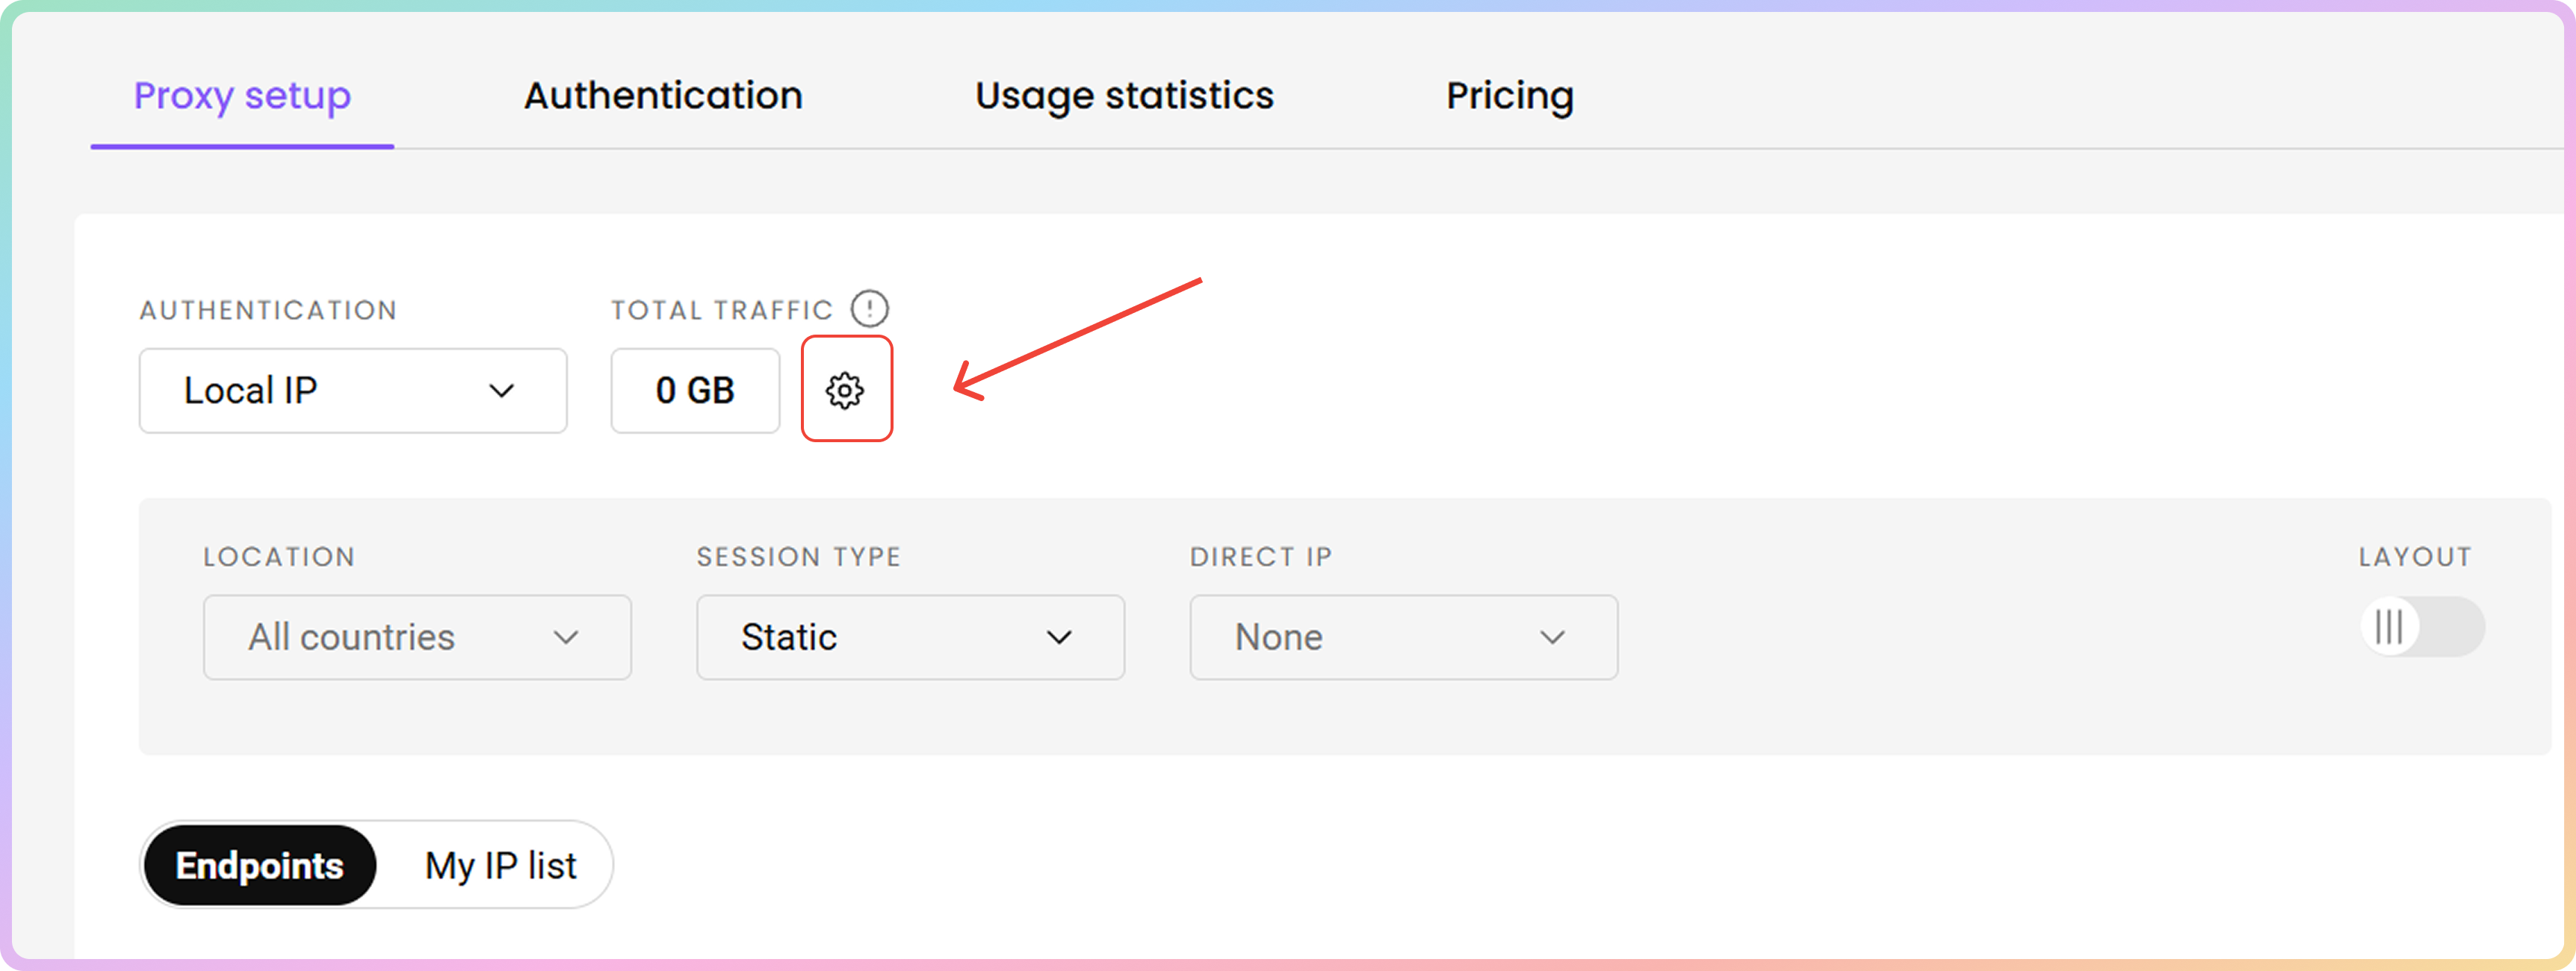Click the All countries chevron arrow
2576x971 pixels.
566,637
